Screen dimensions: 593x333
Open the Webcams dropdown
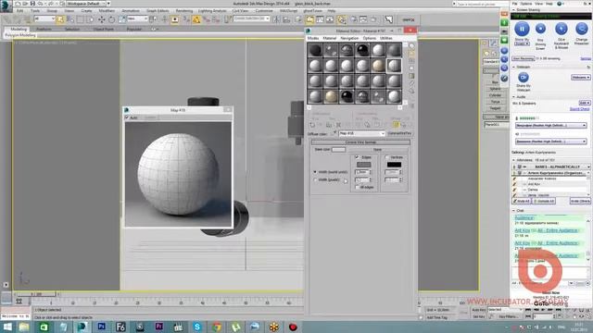(x=581, y=78)
